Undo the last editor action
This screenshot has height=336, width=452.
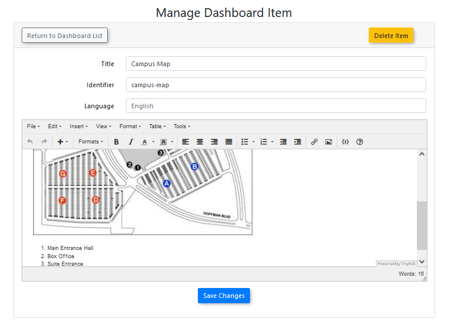click(x=30, y=142)
